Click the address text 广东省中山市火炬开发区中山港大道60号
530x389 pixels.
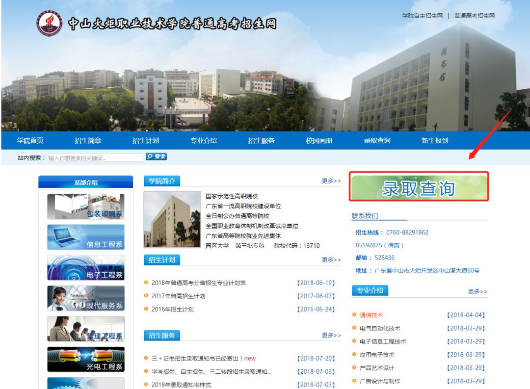[427, 270]
